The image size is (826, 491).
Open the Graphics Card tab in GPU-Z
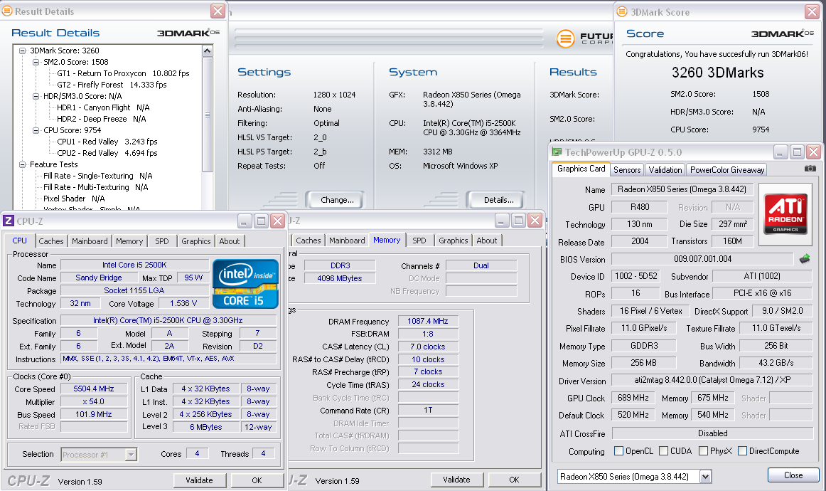click(581, 169)
